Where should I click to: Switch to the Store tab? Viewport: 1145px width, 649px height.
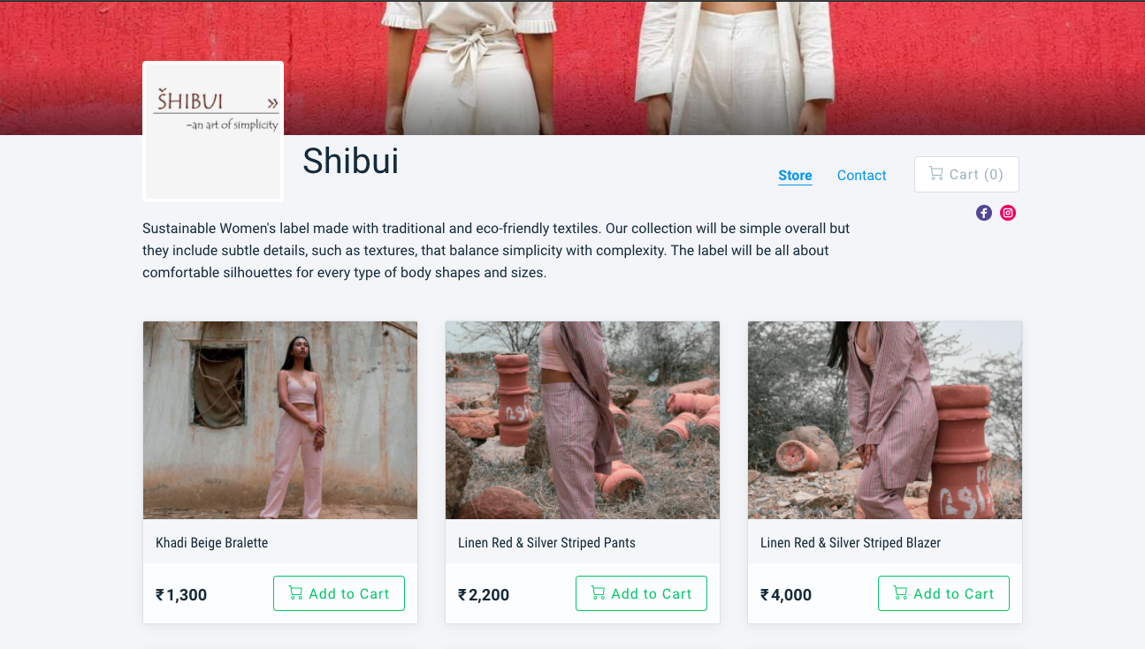click(795, 176)
